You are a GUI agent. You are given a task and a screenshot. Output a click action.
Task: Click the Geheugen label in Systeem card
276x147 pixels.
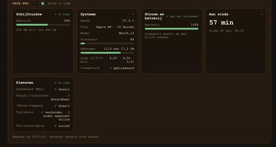point(88,49)
